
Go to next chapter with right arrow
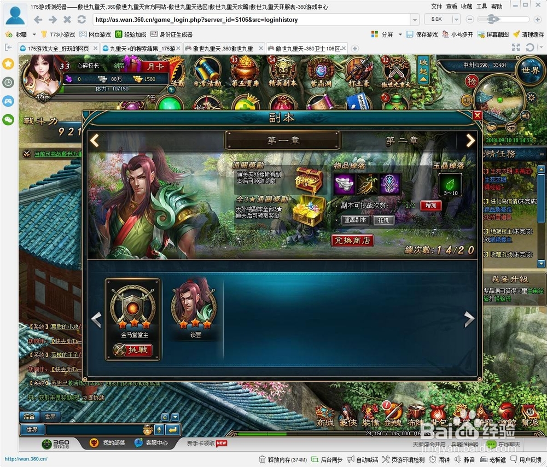(470, 141)
